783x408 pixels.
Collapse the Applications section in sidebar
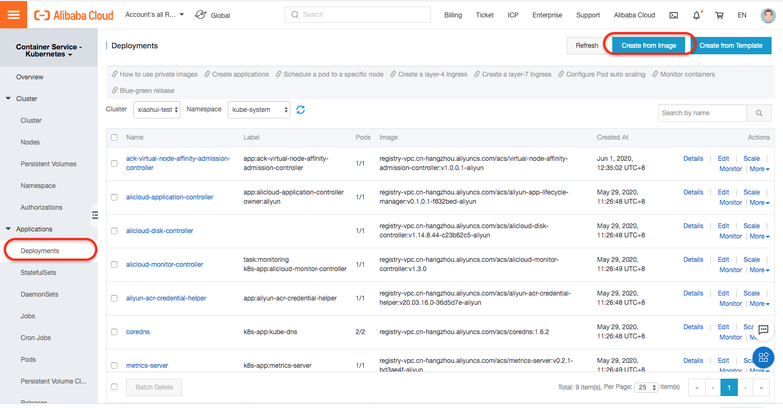point(8,229)
